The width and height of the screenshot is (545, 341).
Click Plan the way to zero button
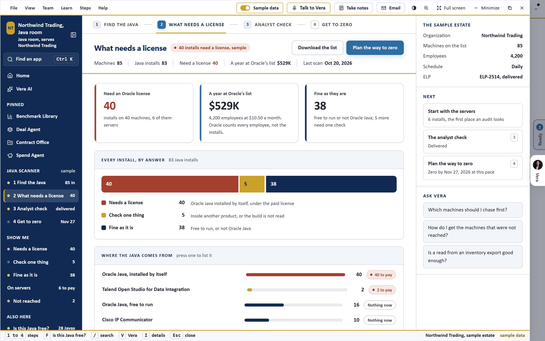(x=375, y=48)
